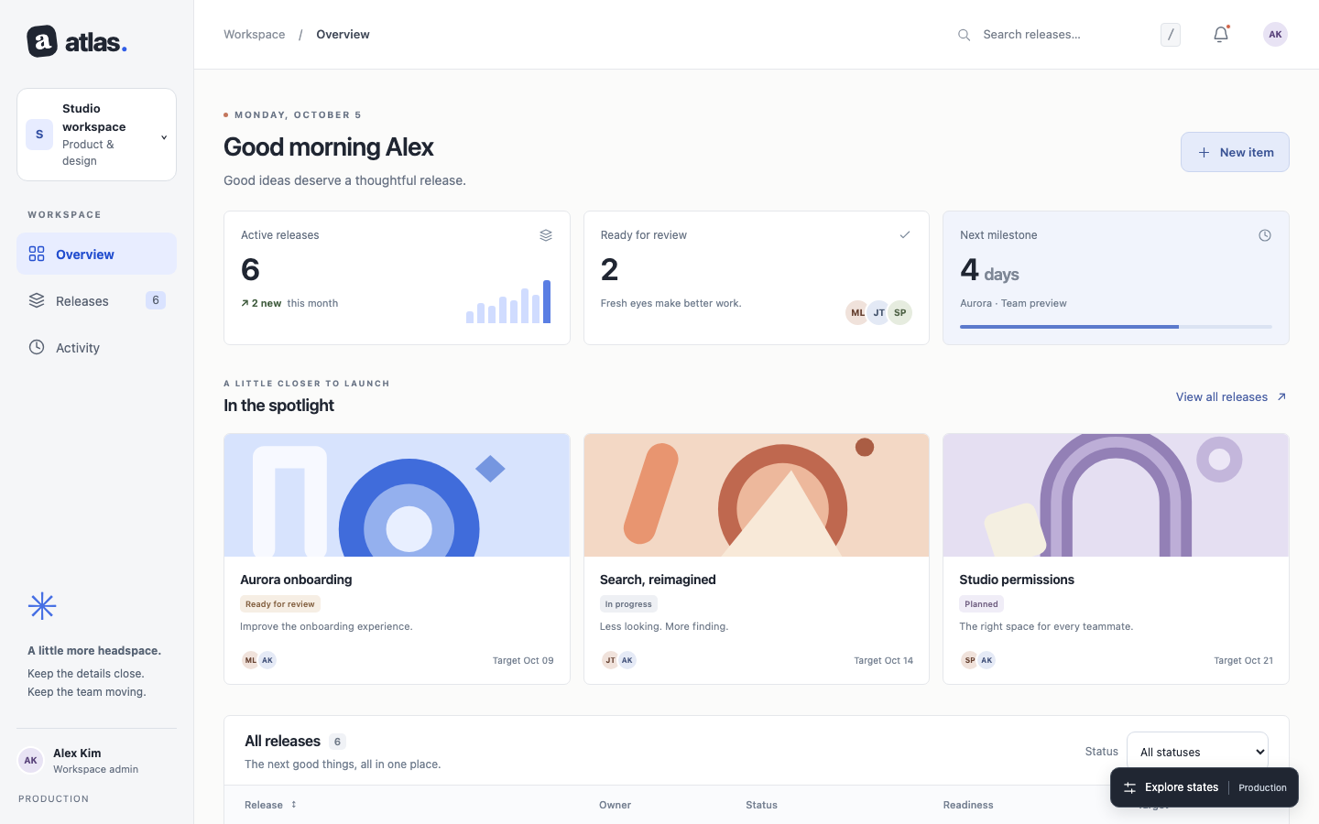Click the checkmark icon on Ready for review card
Screen dimensions: 1319x824
tap(905, 235)
